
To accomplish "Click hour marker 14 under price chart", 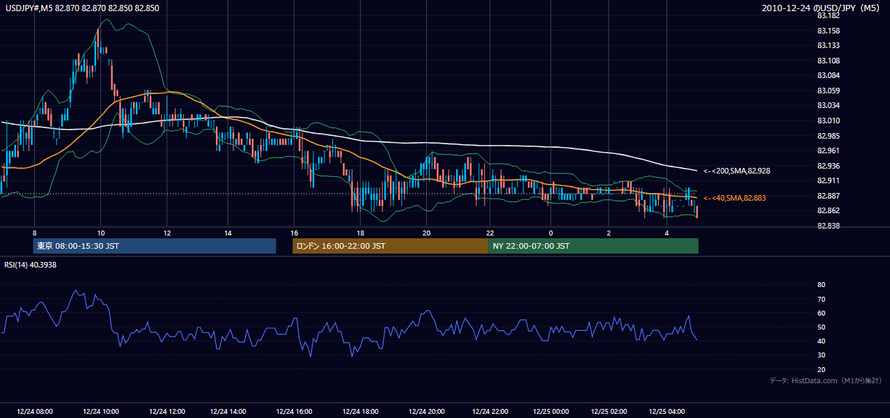I will [228, 233].
